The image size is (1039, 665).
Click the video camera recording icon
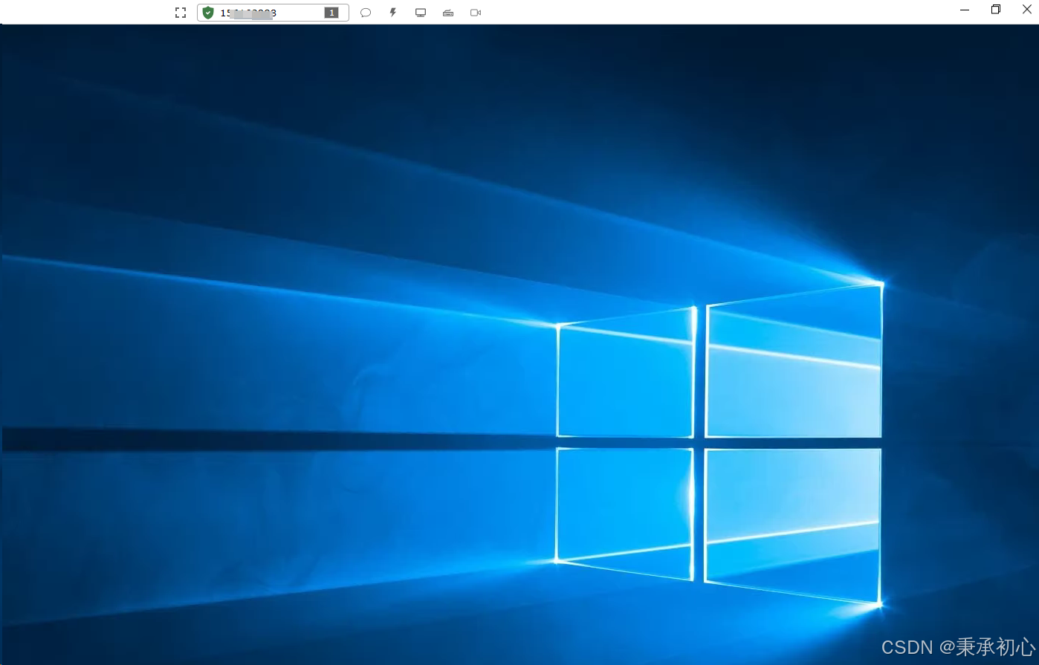(476, 13)
